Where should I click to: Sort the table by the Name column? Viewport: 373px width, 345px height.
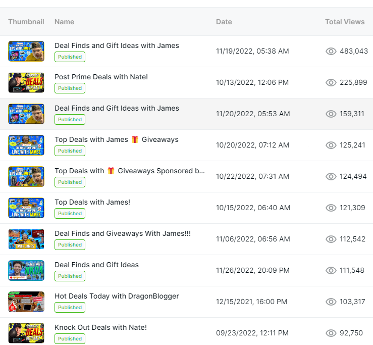pyautogui.click(x=64, y=22)
